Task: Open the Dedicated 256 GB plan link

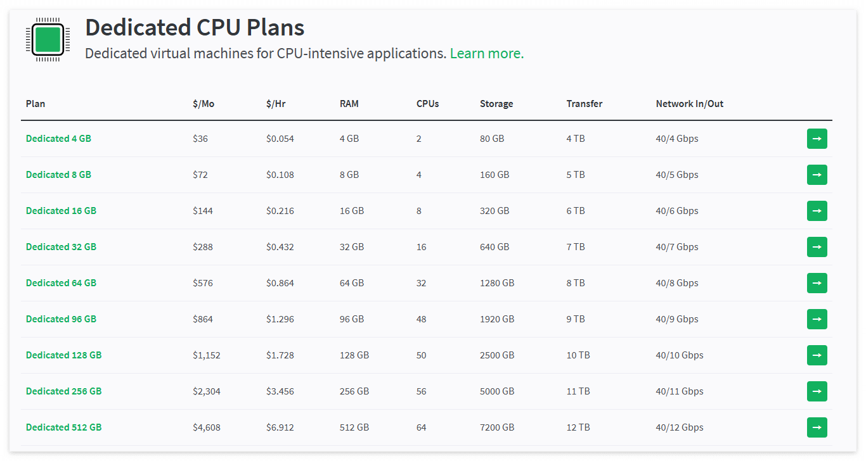Action: coord(63,391)
